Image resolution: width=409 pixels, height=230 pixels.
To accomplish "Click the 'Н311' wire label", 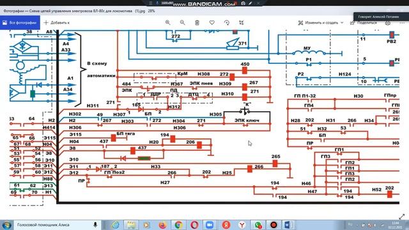I will coord(93,105).
